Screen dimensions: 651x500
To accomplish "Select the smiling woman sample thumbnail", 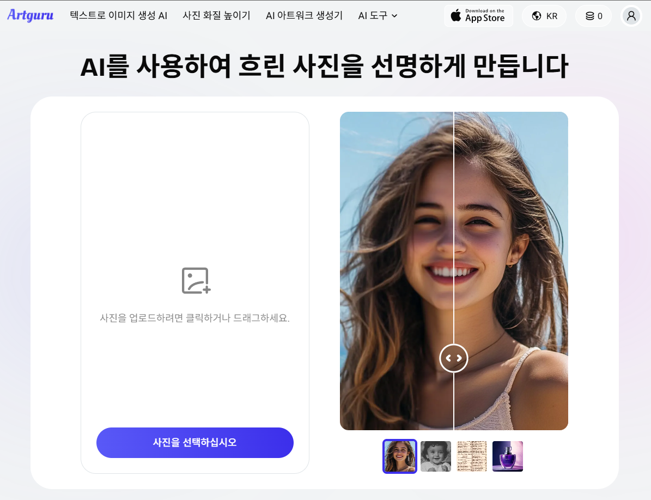I will [x=399, y=456].
